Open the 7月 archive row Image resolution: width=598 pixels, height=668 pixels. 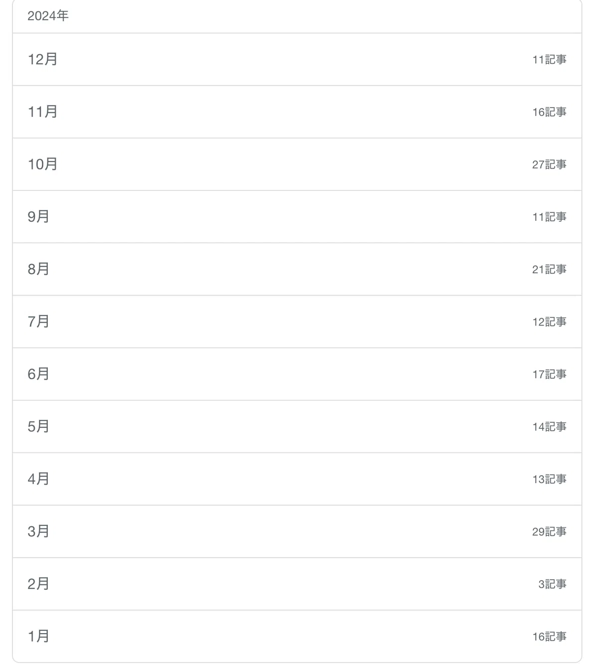(x=297, y=322)
